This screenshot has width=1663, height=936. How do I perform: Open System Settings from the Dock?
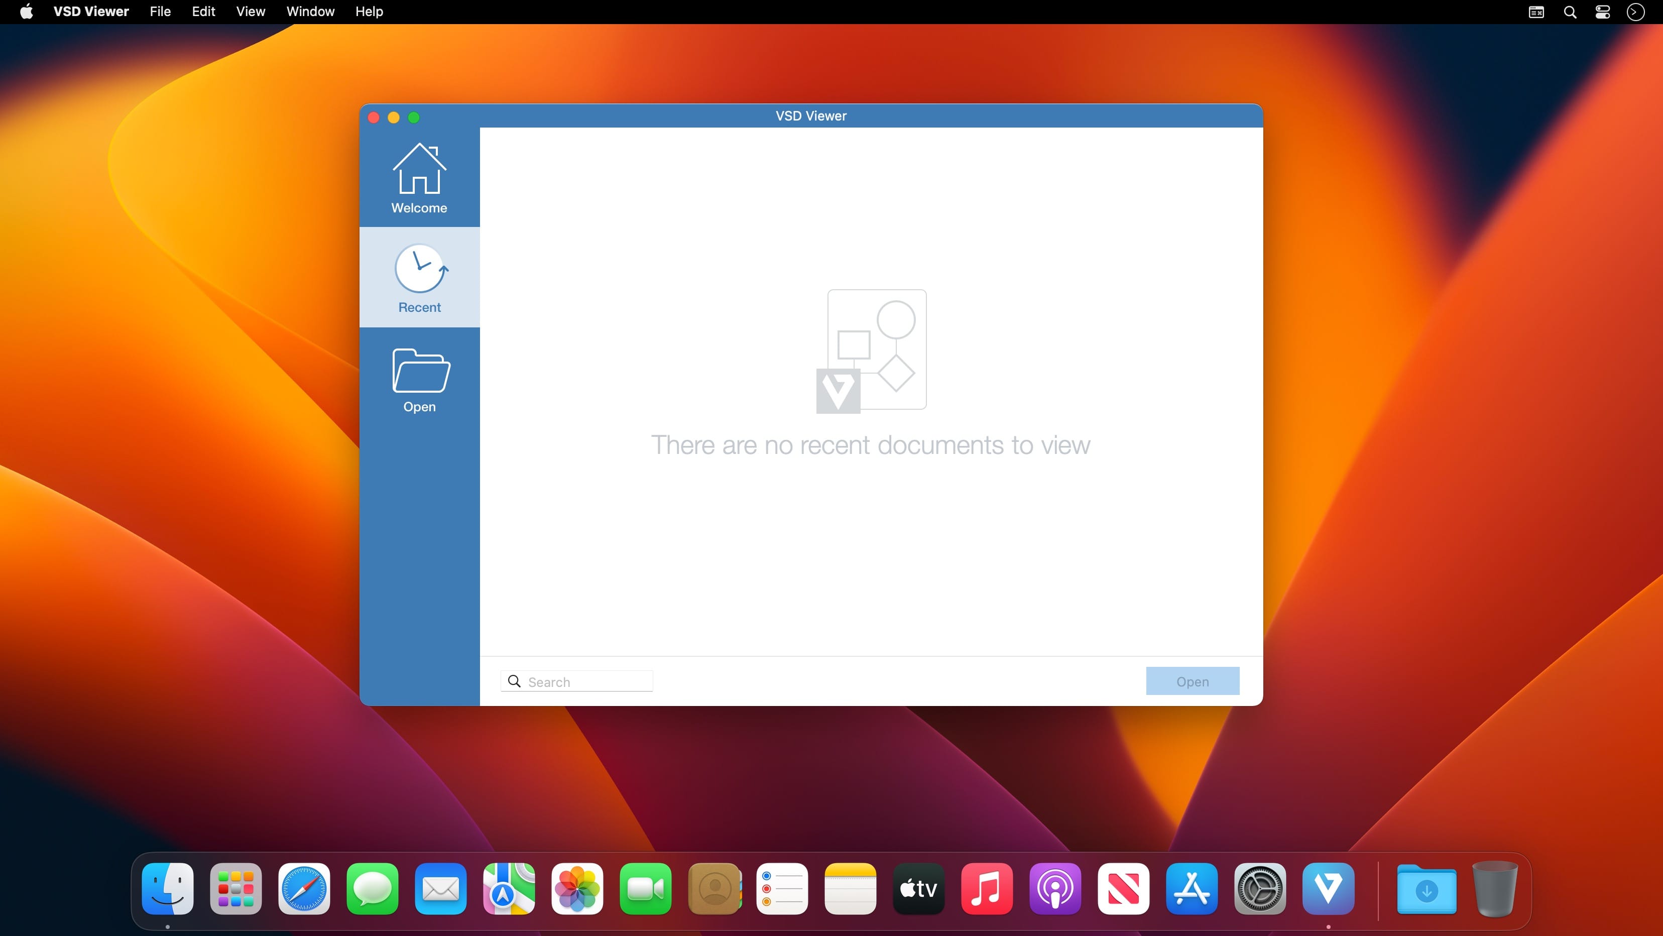click(x=1260, y=889)
